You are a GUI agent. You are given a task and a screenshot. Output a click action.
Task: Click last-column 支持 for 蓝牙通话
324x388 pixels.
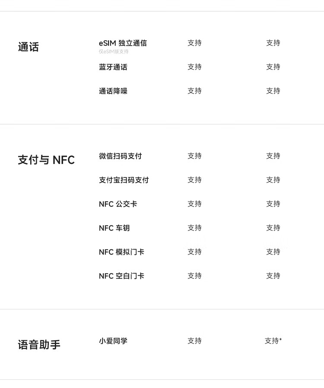click(x=273, y=67)
